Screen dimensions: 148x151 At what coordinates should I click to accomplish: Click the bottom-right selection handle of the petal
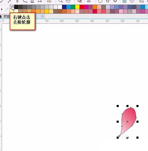click(x=137, y=138)
